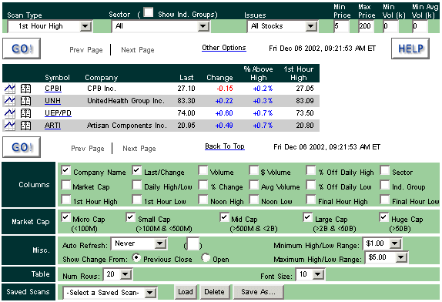Viewport: 442px width, 302px height.
Task: Open the chart icon for ARTI
Action: tap(10, 126)
